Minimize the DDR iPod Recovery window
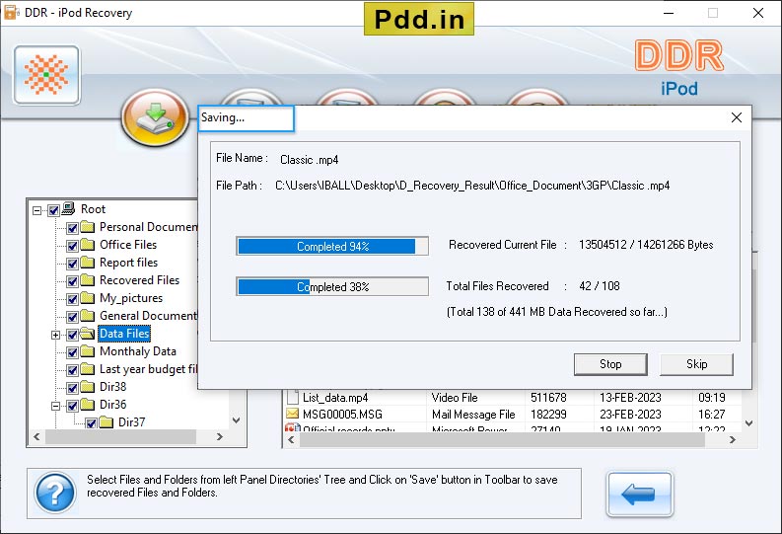 [x=669, y=13]
